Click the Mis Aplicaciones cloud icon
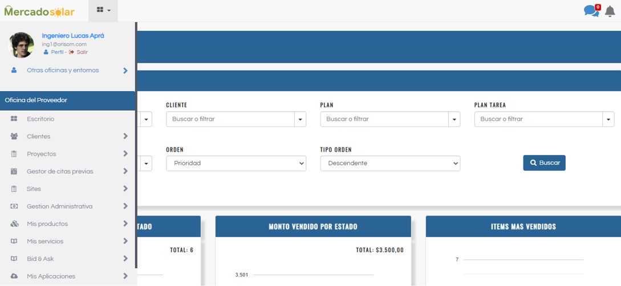 (14, 276)
